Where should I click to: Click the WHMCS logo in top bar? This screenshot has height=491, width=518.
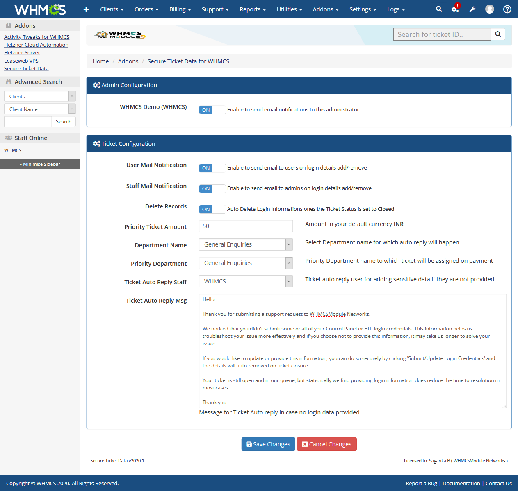pyautogui.click(x=40, y=9)
